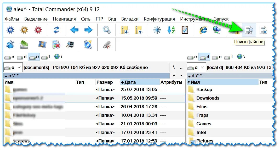This screenshot has width=280, height=150.
Task: Refresh the panel with the two-arrows icon
Action: click(x=56, y=30)
